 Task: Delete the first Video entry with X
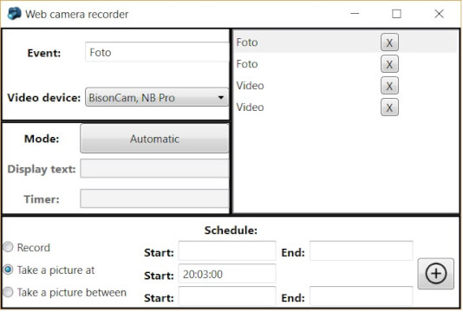point(389,86)
